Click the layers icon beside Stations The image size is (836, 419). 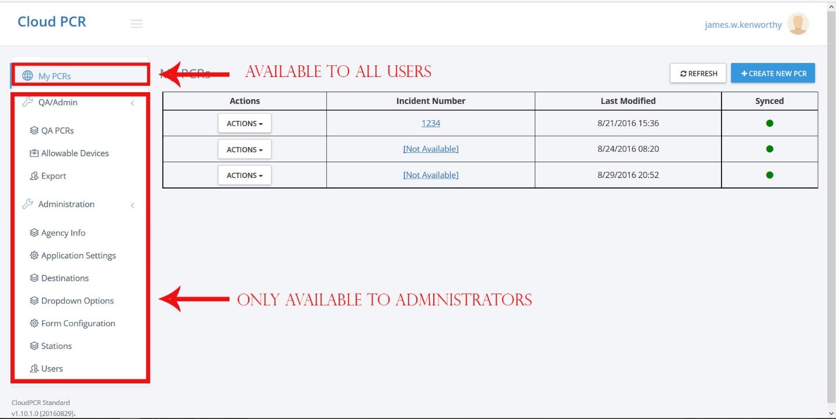coord(34,346)
